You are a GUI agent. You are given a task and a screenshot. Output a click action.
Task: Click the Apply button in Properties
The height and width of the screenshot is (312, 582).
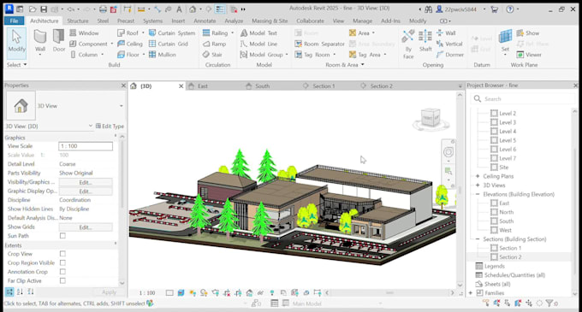(x=110, y=292)
